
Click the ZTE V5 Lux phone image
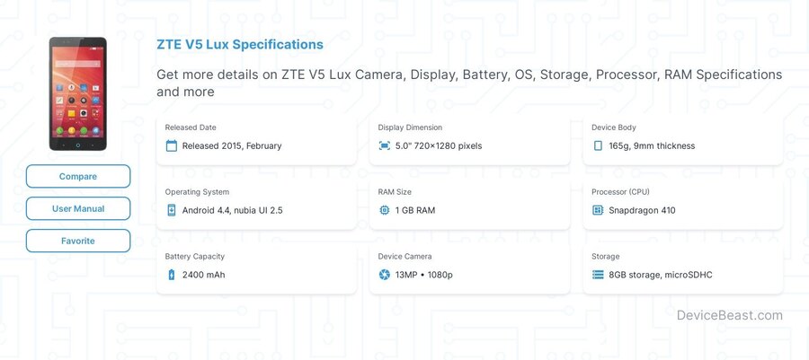click(78, 93)
